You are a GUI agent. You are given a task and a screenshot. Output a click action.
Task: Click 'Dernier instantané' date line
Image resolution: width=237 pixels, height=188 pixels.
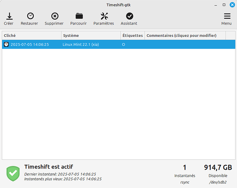coord(60,174)
